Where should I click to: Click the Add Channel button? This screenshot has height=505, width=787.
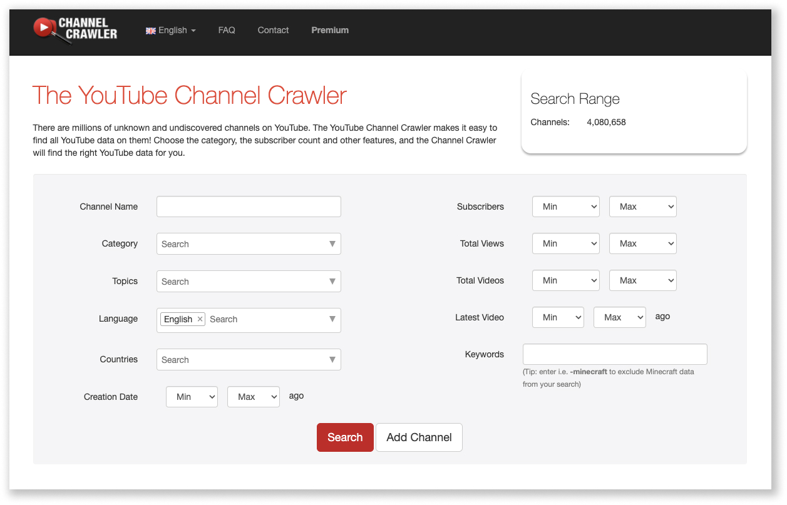click(419, 437)
